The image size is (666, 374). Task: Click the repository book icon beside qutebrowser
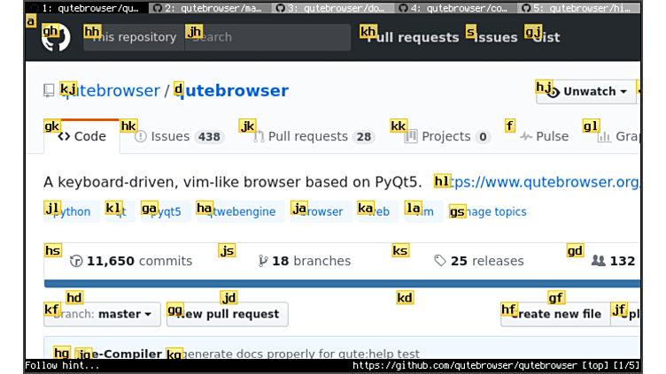point(49,91)
